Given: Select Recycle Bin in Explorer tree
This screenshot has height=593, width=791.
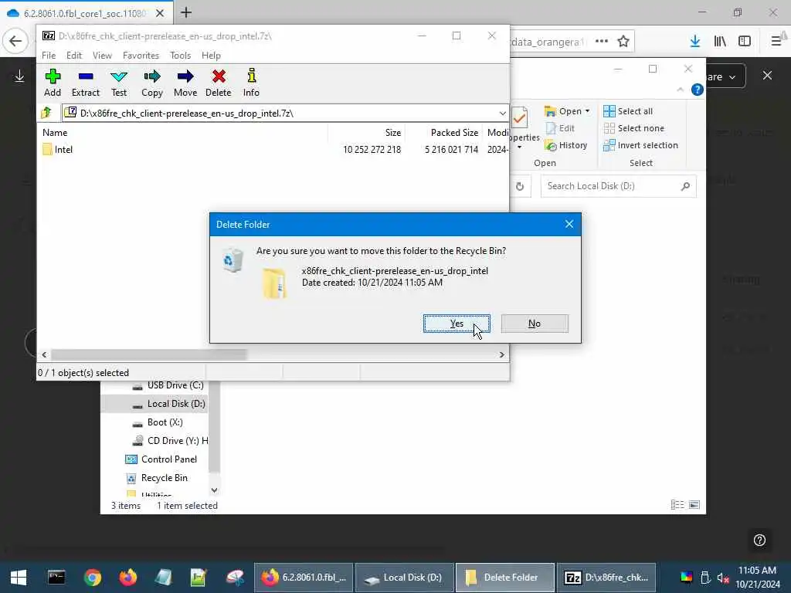Looking at the screenshot, I should 156,478.
